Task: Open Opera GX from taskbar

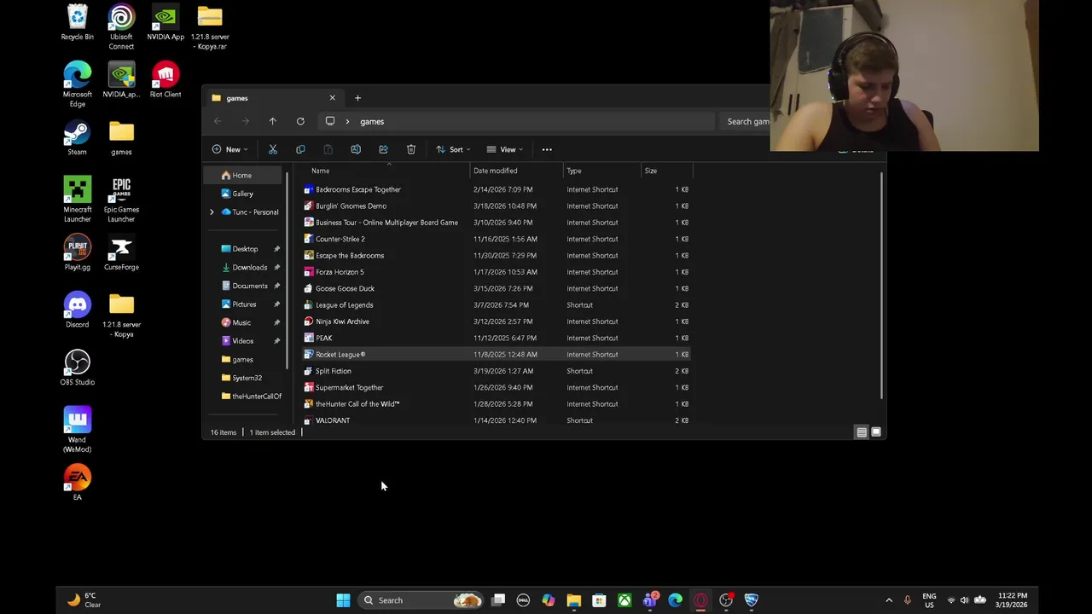Action: click(700, 600)
